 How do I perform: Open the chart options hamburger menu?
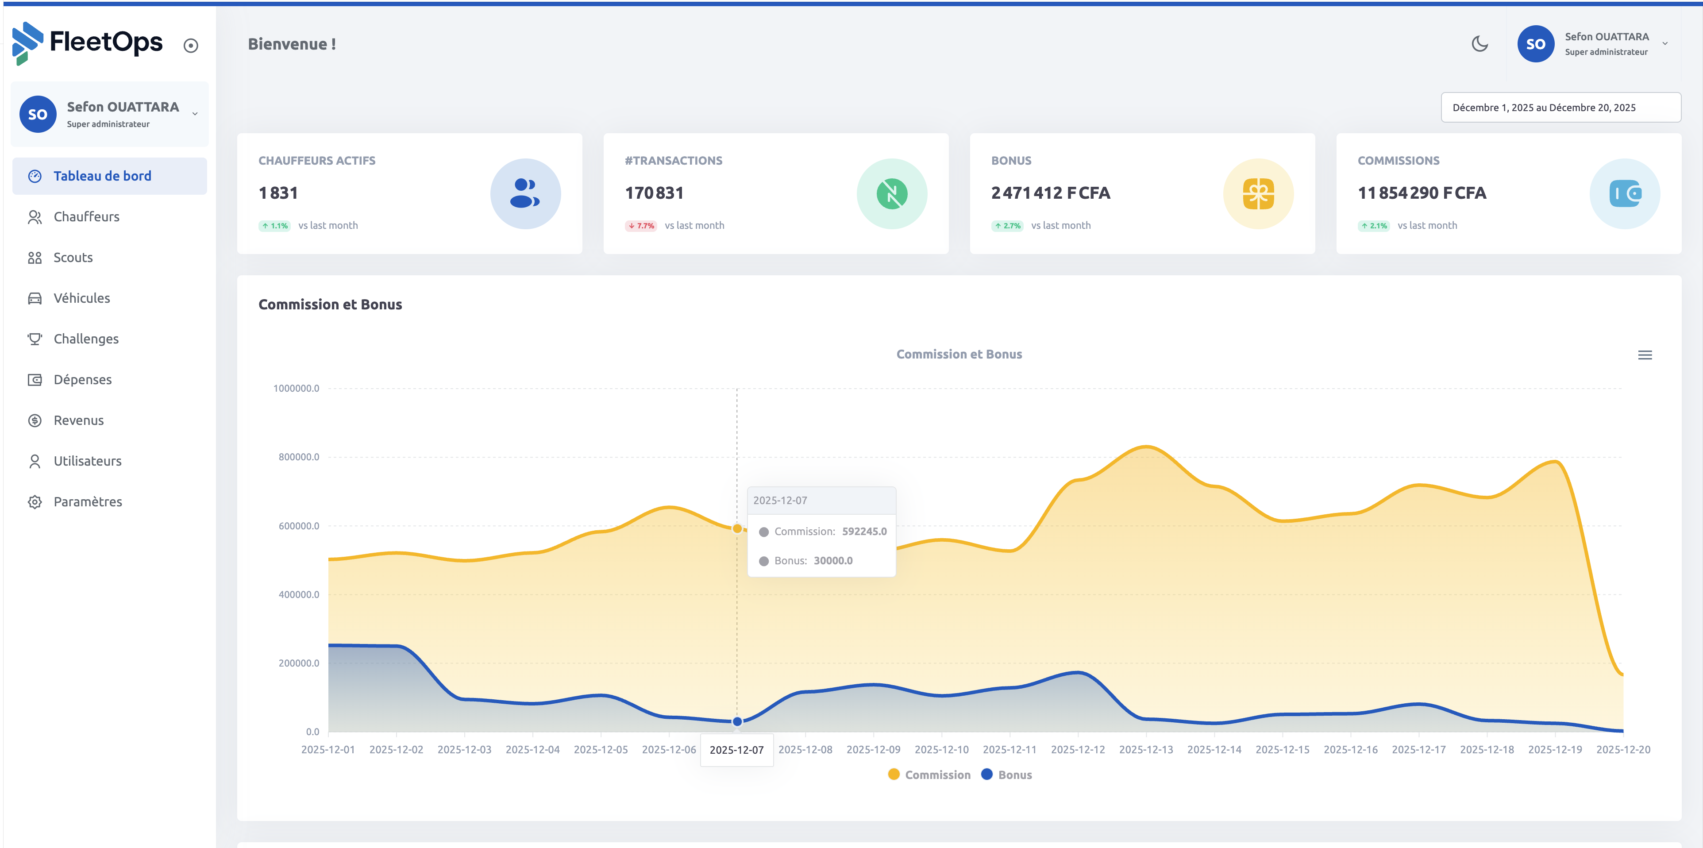(1645, 355)
